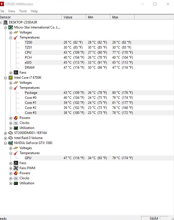Click the flame Powers icon under Core i7
The width and height of the screenshot is (174, 220).
(x=16, y=118)
